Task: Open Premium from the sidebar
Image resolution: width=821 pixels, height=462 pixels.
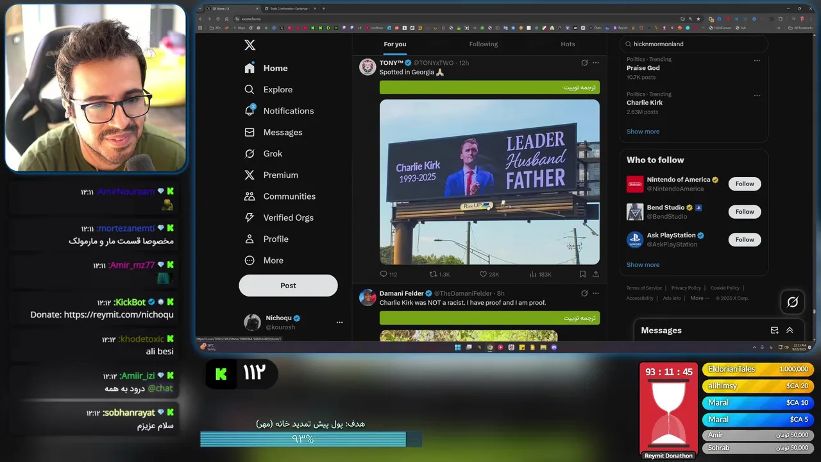Action: click(x=271, y=175)
